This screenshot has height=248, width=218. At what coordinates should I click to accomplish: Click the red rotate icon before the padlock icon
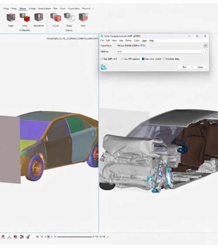[22, 237]
